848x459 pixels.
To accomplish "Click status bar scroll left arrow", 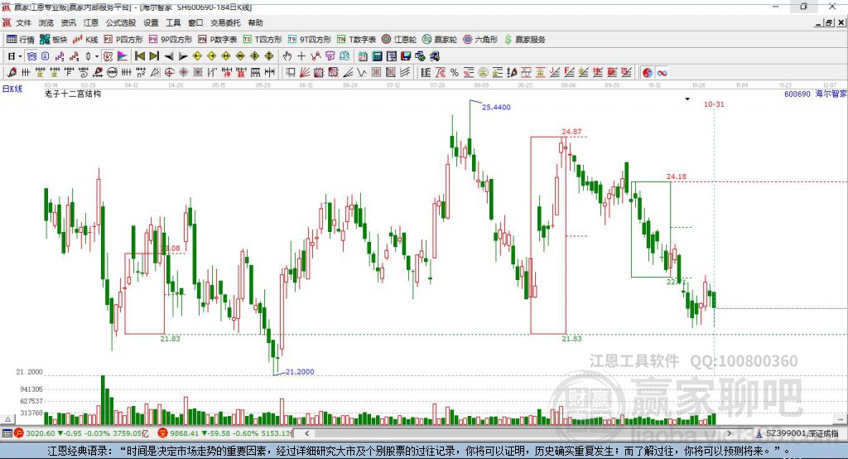I will click(307, 433).
